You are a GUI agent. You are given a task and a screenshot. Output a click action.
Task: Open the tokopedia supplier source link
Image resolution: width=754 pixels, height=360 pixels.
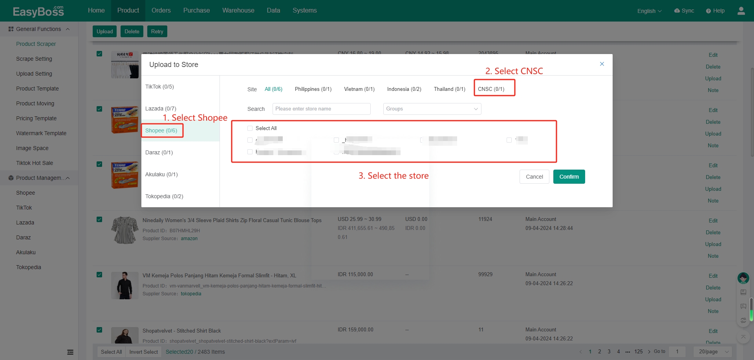pyautogui.click(x=191, y=294)
